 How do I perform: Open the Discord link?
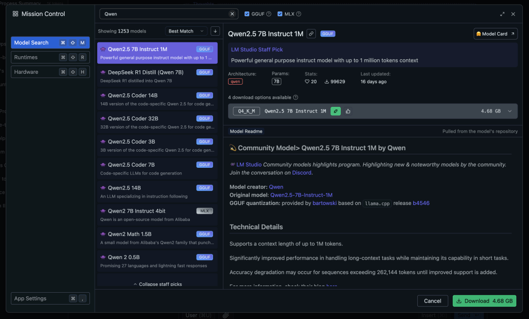point(301,172)
